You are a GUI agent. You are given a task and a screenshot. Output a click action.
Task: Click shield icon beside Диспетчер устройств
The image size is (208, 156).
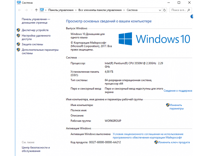tap(19, 30)
